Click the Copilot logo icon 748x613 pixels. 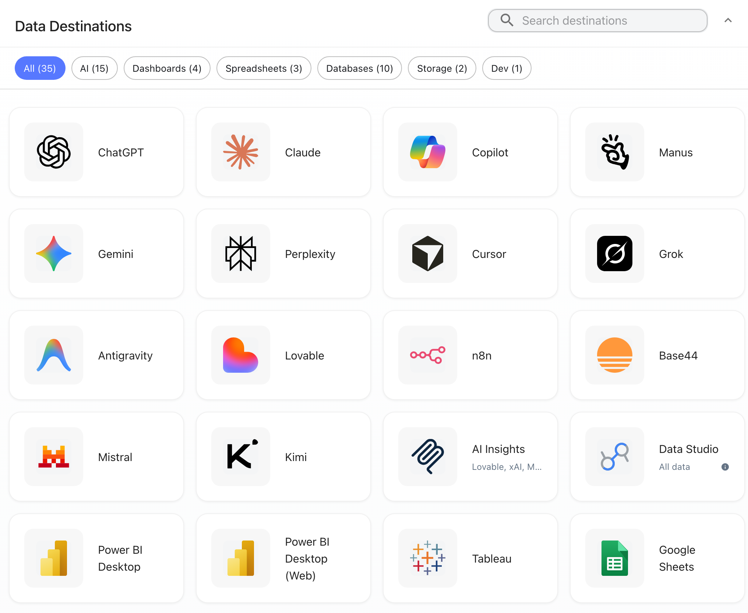pyautogui.click(x=428, y=152)
